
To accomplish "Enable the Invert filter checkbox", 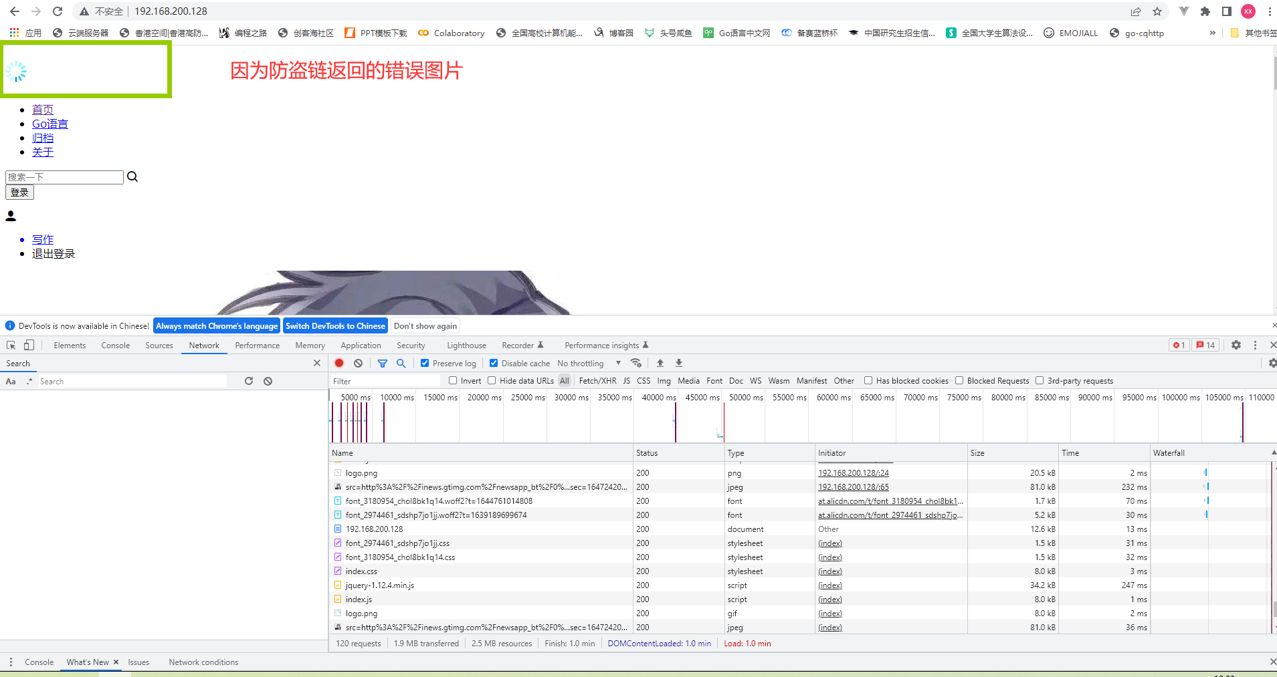I will point(453,380).
